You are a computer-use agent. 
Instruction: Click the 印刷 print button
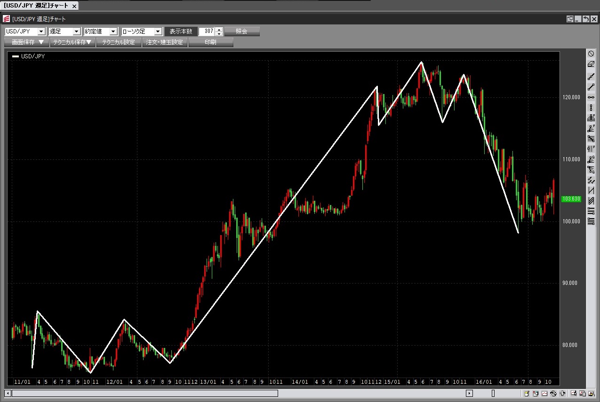(x=210, y=42)
